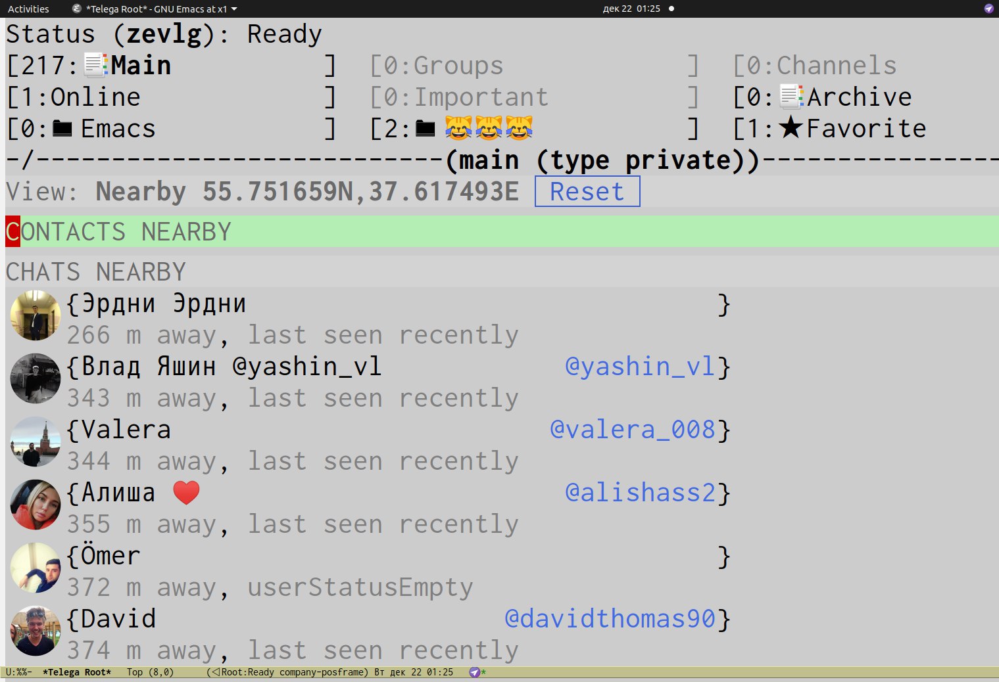The height and width of the screenshot is (682, 999).
Task: Click Valera's avatar picture
Action: point(36,442)
